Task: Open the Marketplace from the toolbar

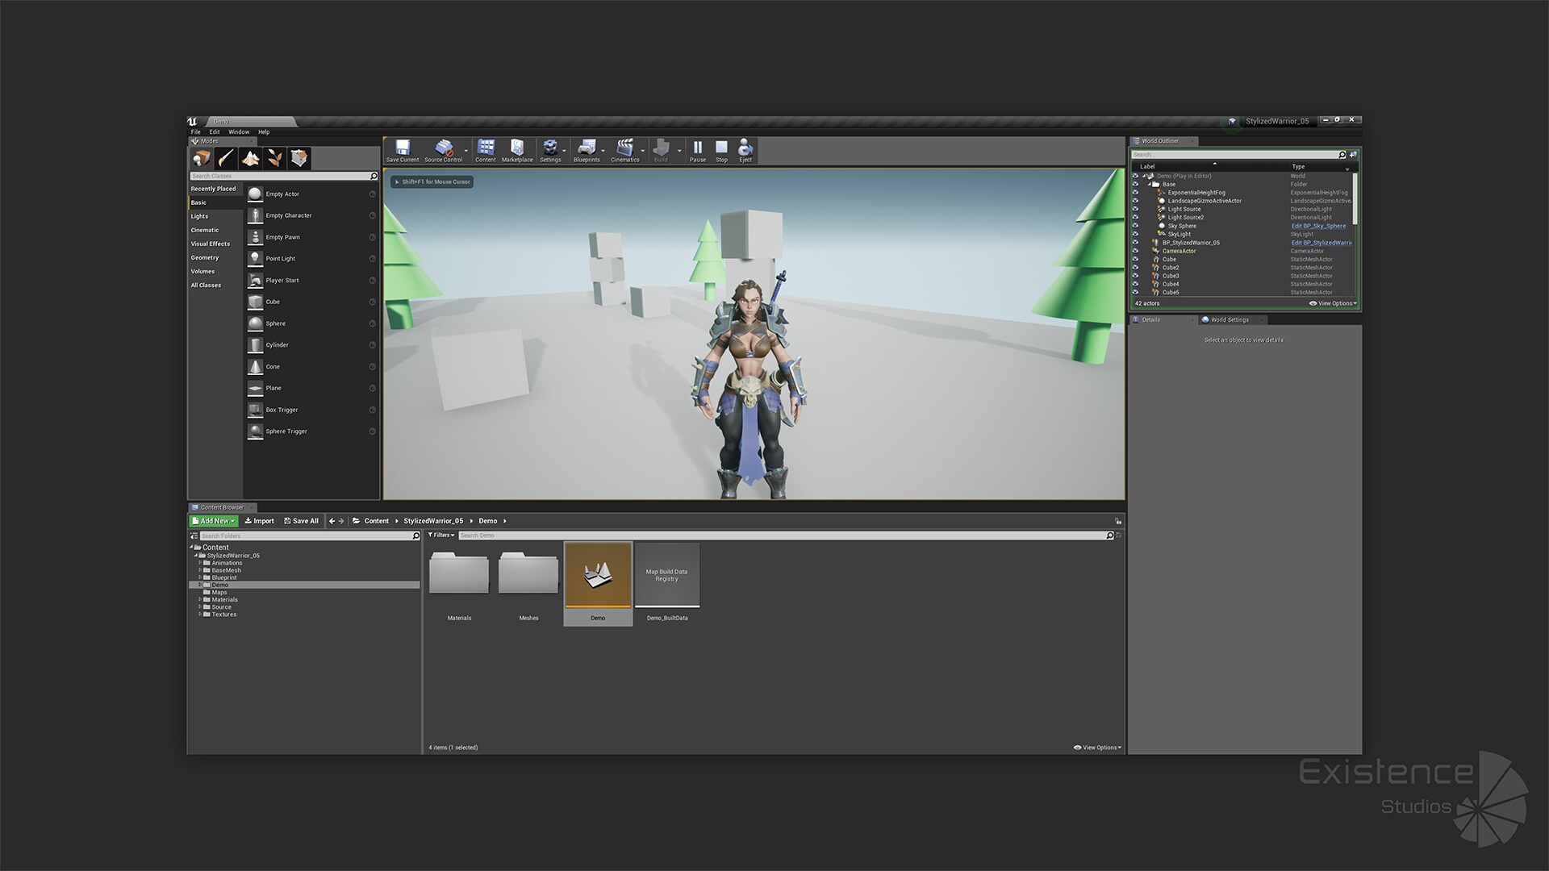Action: (x=517, y=150)
